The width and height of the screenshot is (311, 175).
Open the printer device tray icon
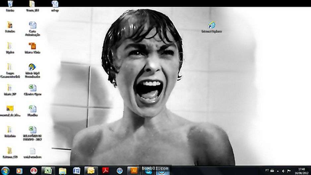272,171
